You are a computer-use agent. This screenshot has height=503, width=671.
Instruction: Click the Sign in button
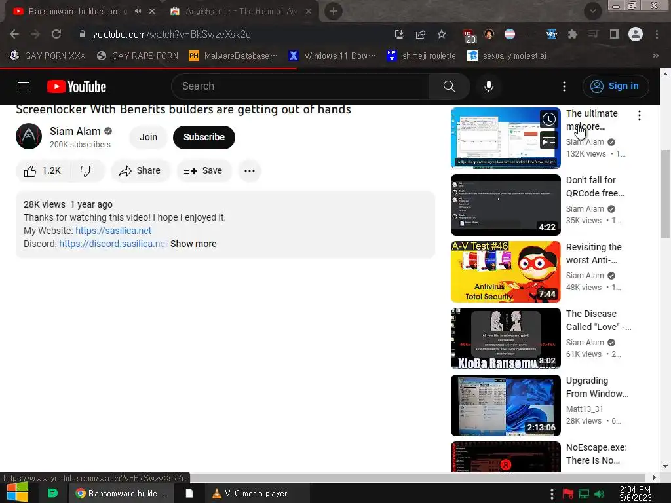615,86
